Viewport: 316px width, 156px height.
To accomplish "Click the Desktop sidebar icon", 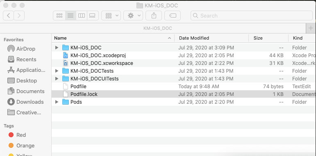I will pos(11,81).
